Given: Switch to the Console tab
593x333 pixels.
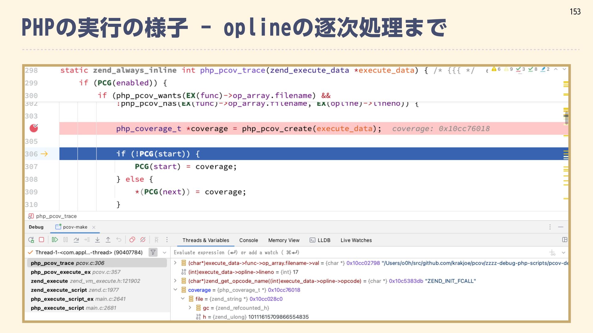Looking at the screenshot, I should point(248,240).
